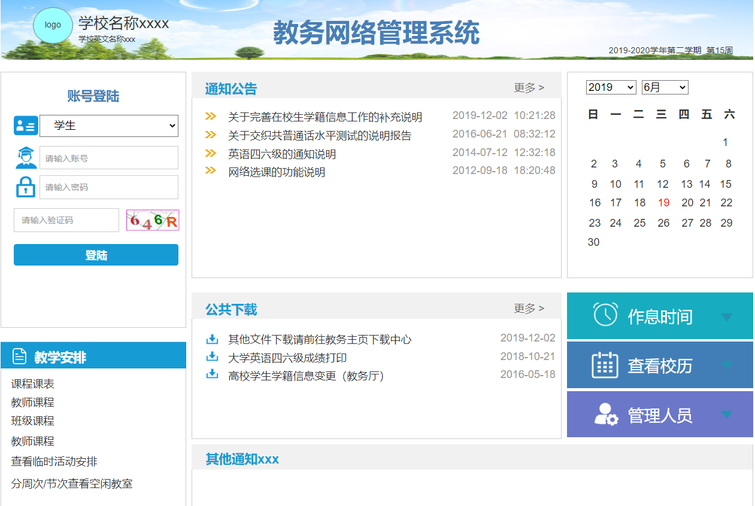The image size is (755, 506).
Task: Click the captcha image 646R
Action: pos(153,220)
